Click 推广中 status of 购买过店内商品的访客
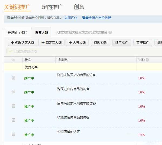Screen dimensions: 162x145 coord(29,92)
